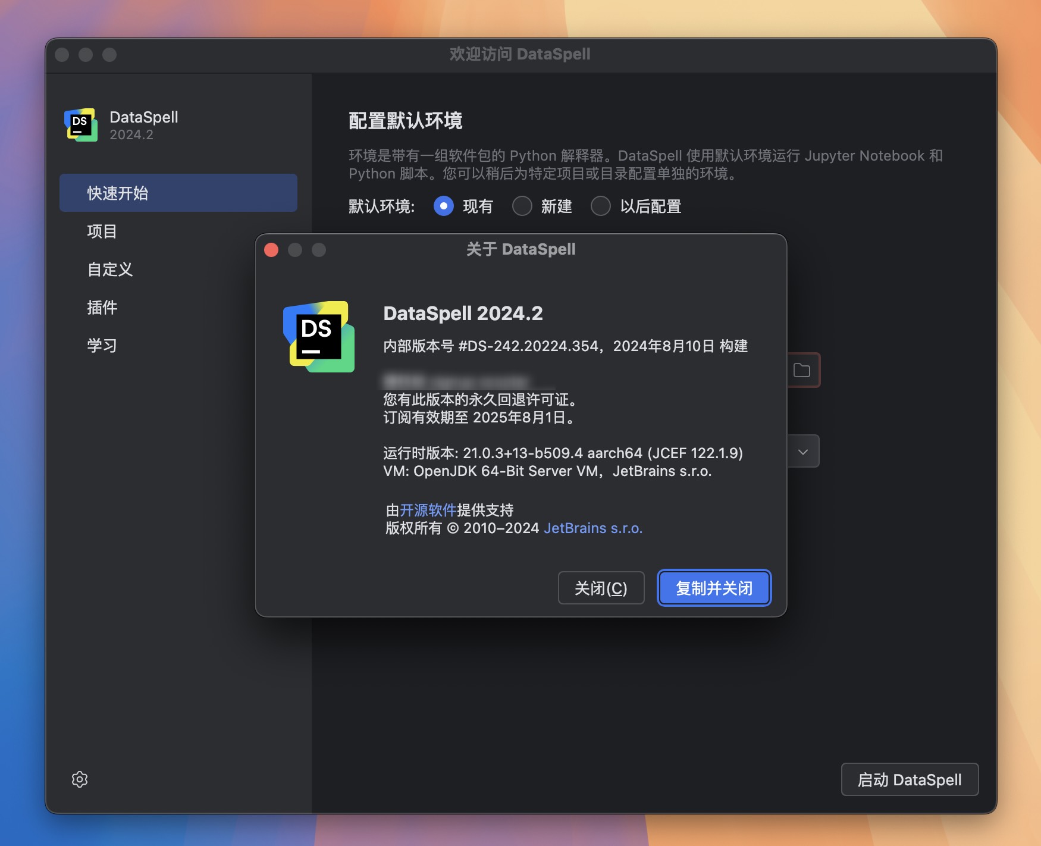Click the folder browse icon behind the dialog

pos(802,370)
